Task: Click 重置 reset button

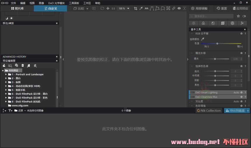Action: tap(222, 8)
